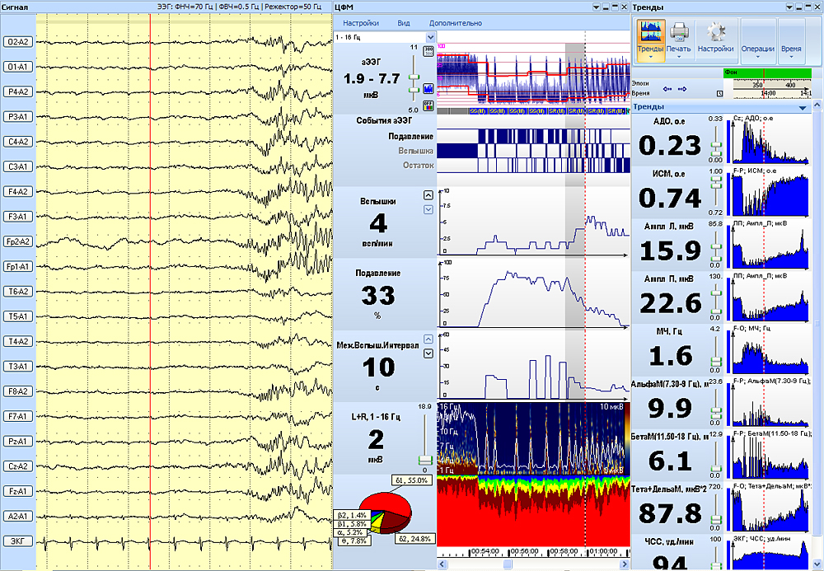Image resolution: width=824 pixels, height=571 pixels.
Task: Click the Вспышка events row label
Action: point(415,151)
